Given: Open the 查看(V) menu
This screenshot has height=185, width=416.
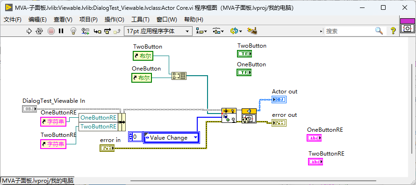Looking at the screenshot, I should (63, 20).
